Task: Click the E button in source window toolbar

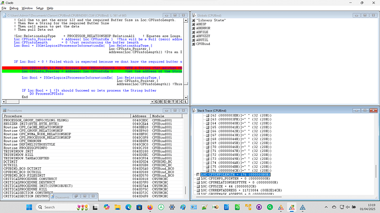Action: [x=177, y=102]
